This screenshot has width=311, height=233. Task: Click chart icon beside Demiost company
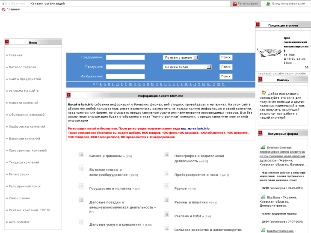coord(263,147)
